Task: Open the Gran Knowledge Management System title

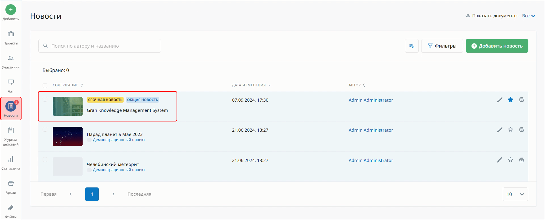Action: [x=127, y=110]
